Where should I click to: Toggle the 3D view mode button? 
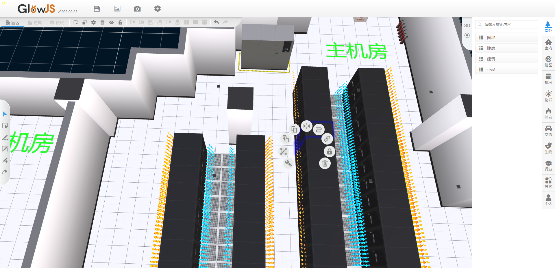(x=467, y=25)
